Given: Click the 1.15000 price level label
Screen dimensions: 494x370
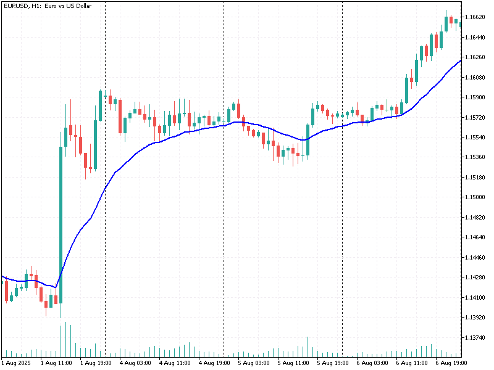Looking at the screenshot, I should pyautogui.click(x=477, y=197).
